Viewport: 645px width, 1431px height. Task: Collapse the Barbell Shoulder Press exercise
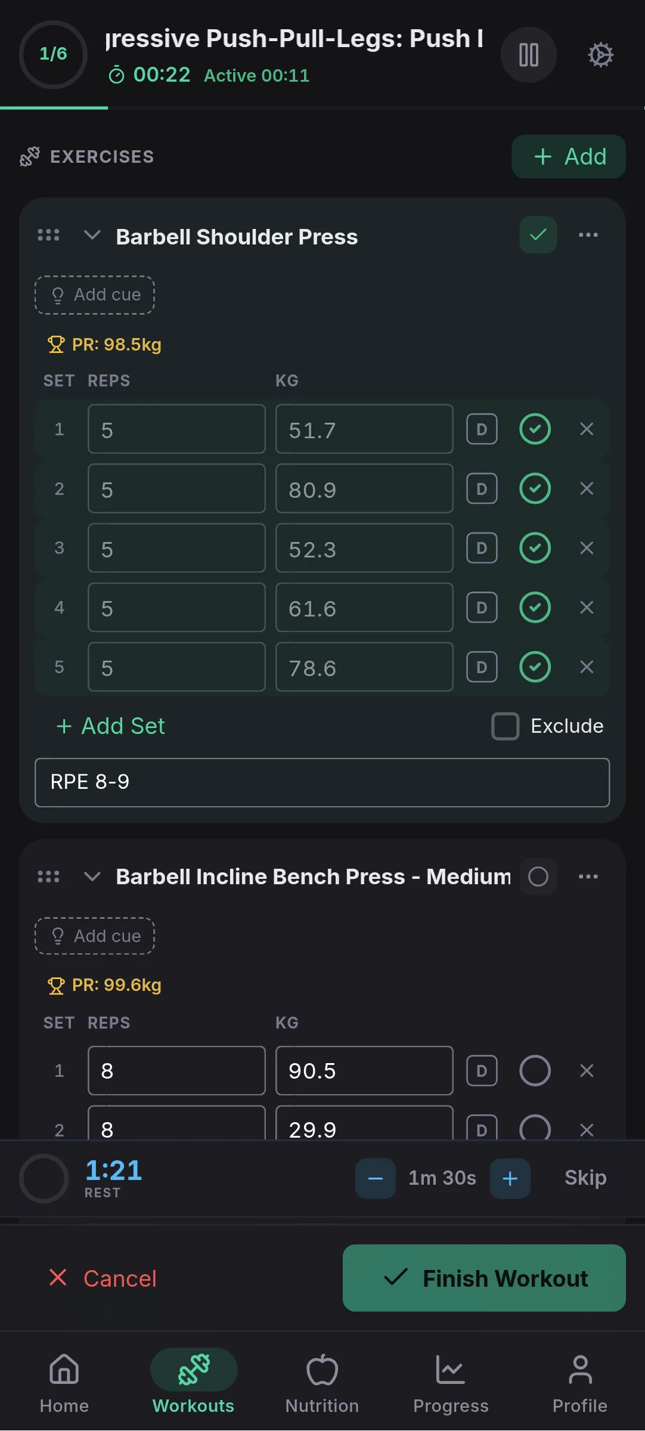pos(92,236)
